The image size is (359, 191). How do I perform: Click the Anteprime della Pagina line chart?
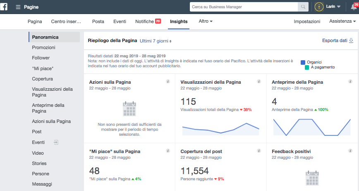pos(312,127)
